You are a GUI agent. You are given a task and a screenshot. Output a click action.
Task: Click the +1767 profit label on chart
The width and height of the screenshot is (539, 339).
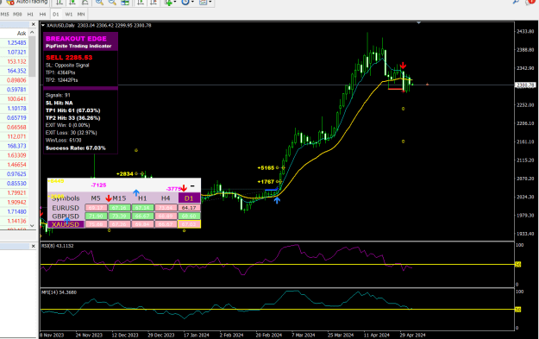point(266,181)
